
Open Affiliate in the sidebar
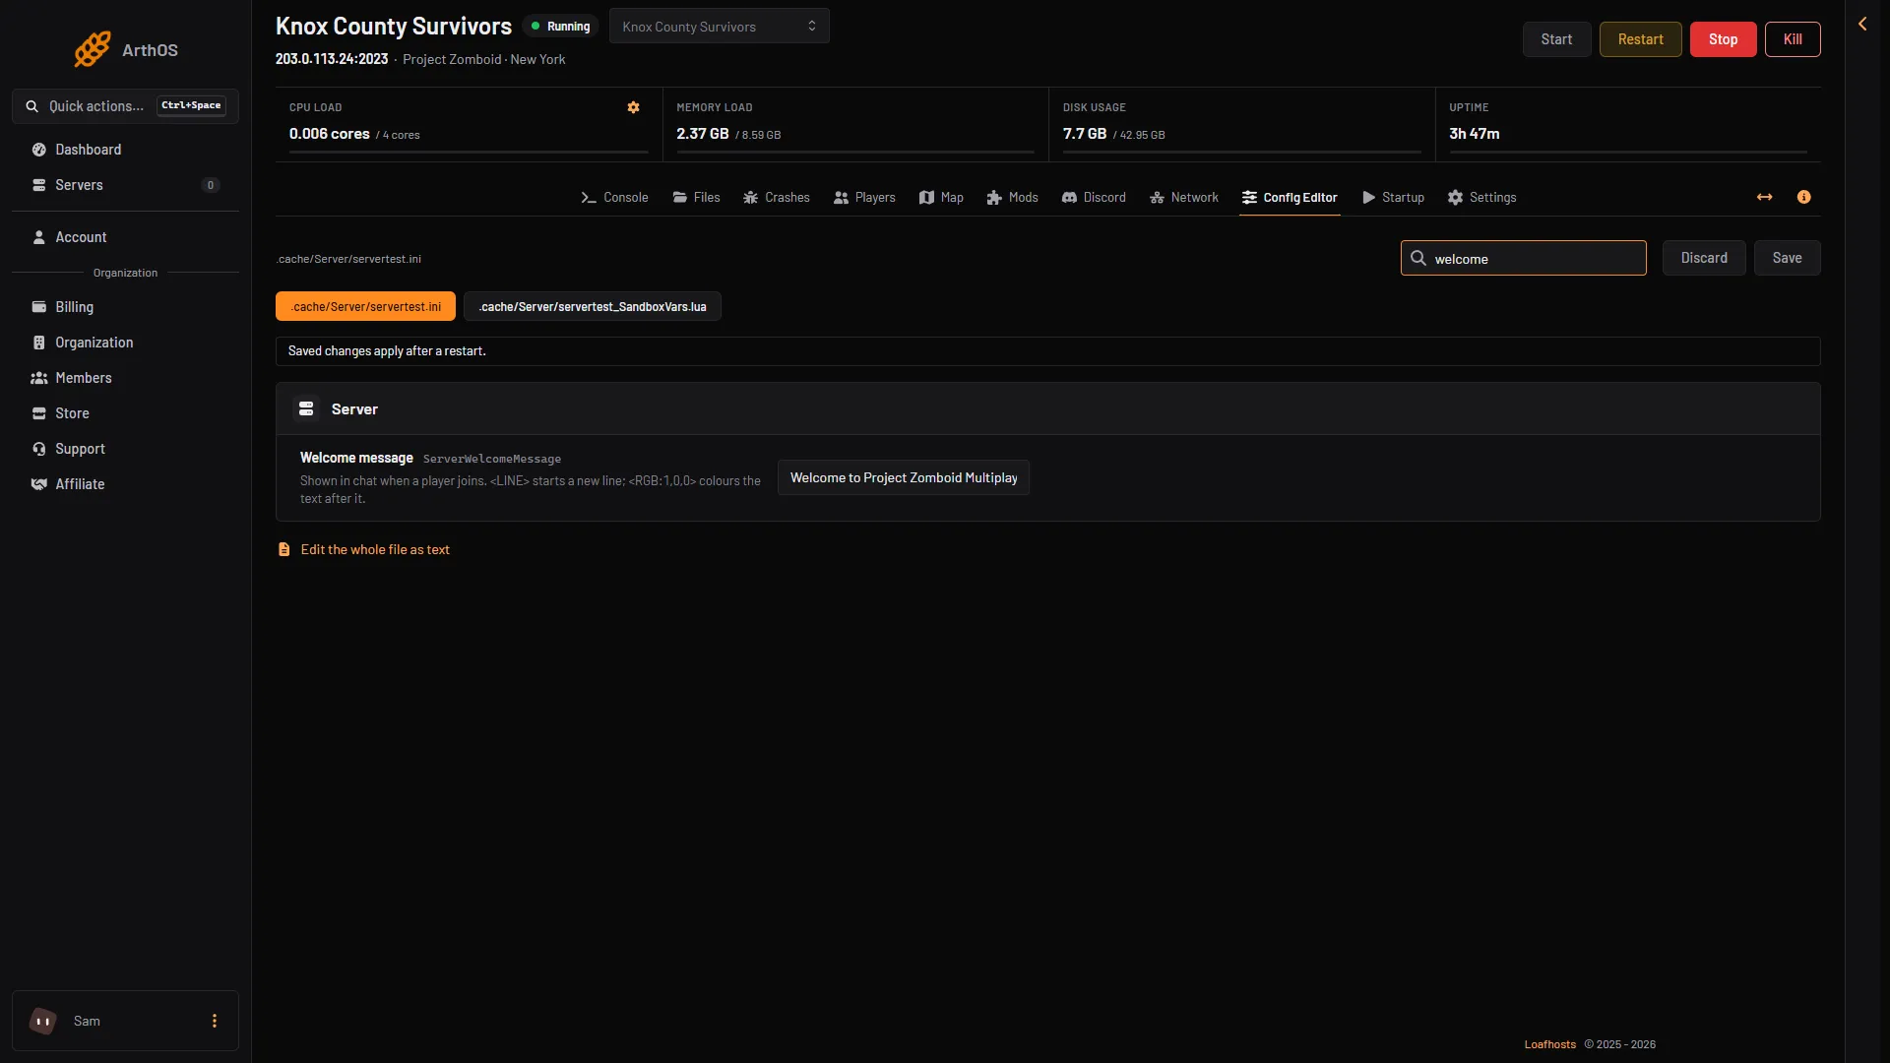pyautogui.click(x=125, y=484)
